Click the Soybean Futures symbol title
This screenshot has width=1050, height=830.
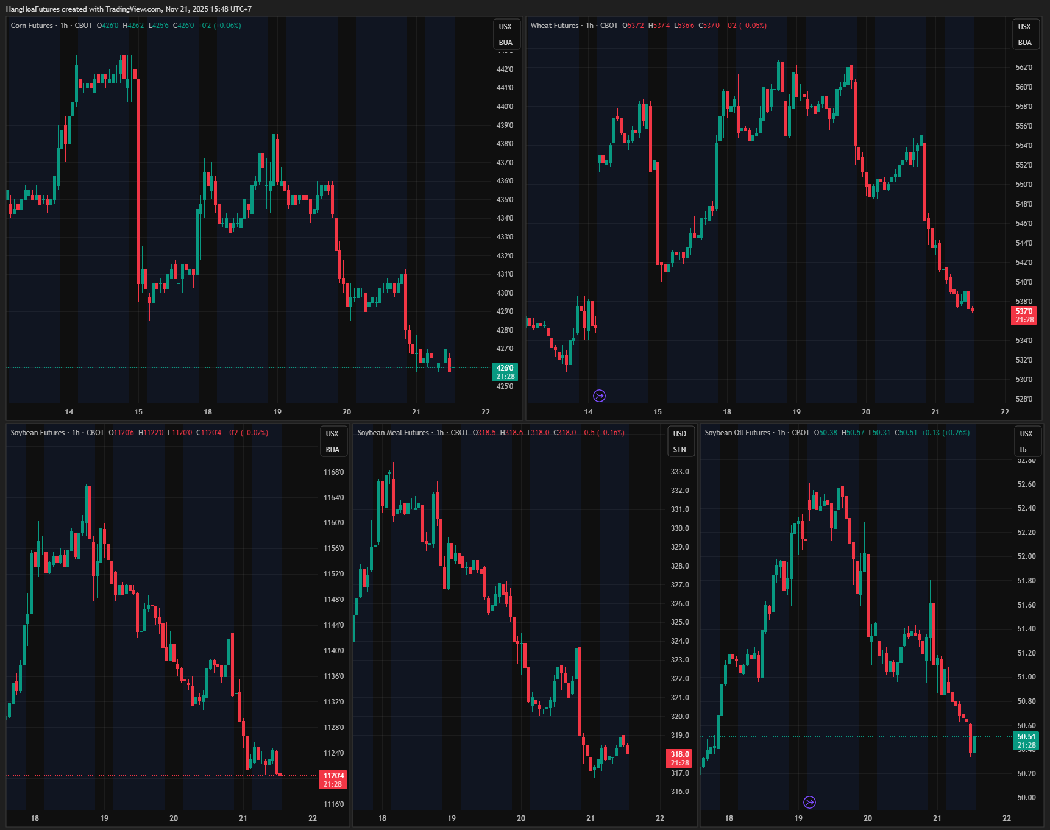click(x=38, y=433)
